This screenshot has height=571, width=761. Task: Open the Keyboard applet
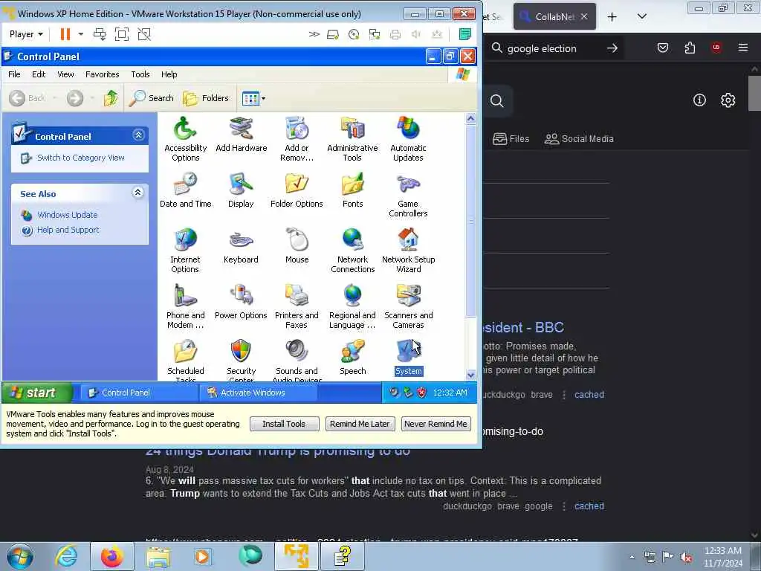pyautogui.click(x=242, y=246)
